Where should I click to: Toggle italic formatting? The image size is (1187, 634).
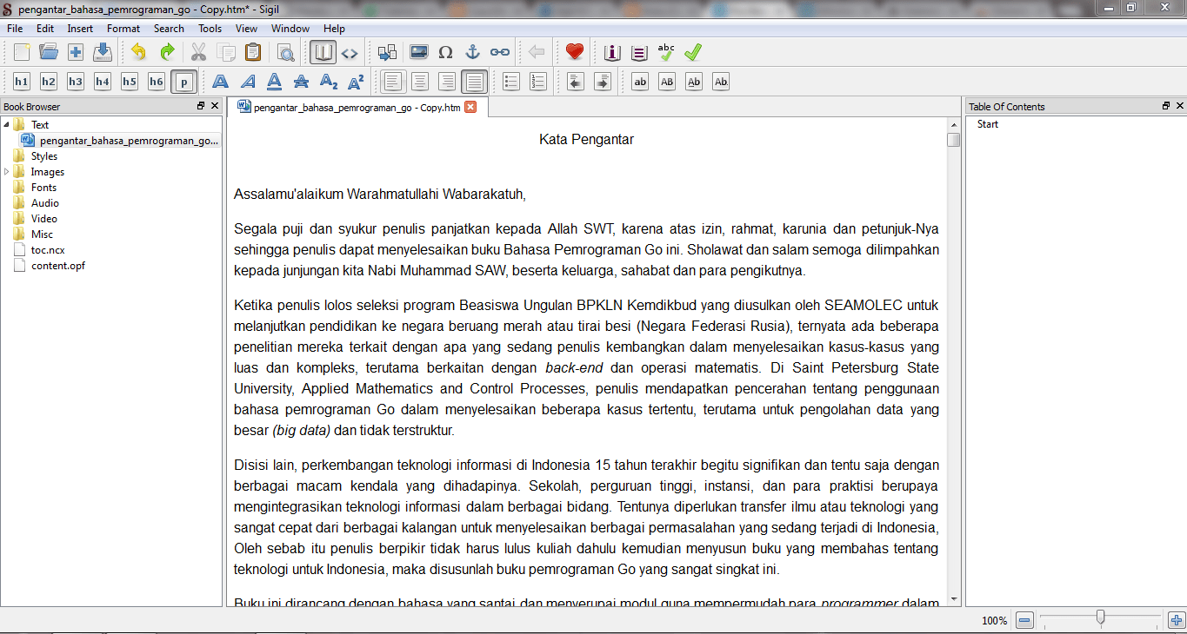coord(247,82)
